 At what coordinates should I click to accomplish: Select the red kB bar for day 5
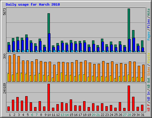(x=26, y=104)
